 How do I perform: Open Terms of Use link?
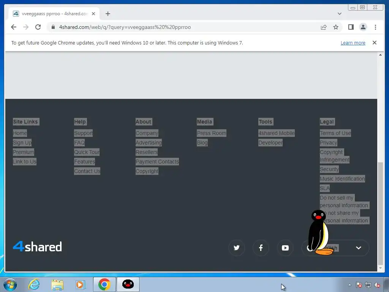click(x=335, y=133)
